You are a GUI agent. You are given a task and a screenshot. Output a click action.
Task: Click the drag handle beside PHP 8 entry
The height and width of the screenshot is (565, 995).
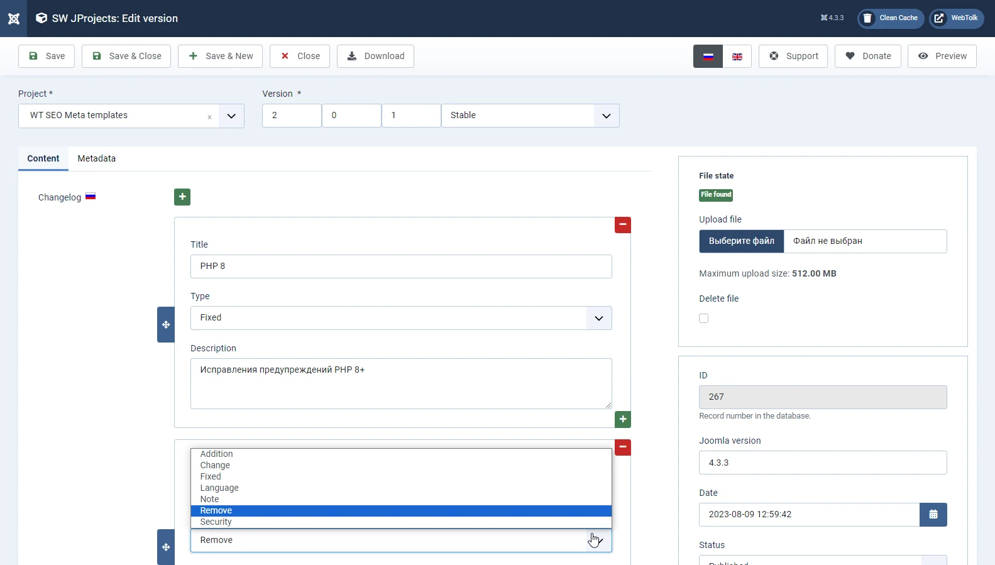[x=166, y=324]
